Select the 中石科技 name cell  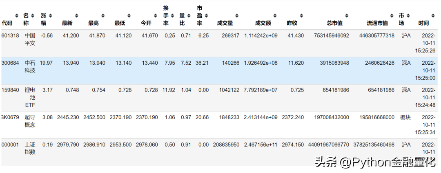(x=30, y=67)
